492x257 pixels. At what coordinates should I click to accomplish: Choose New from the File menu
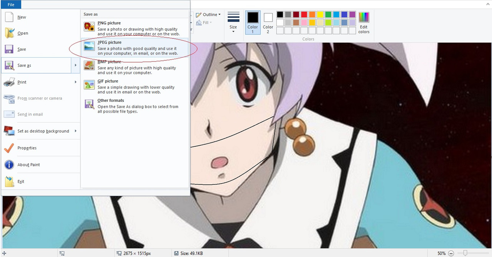[40, 17]
